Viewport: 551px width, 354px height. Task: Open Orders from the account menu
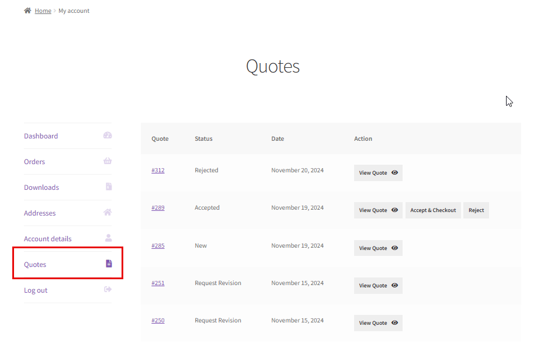point(34,161)
